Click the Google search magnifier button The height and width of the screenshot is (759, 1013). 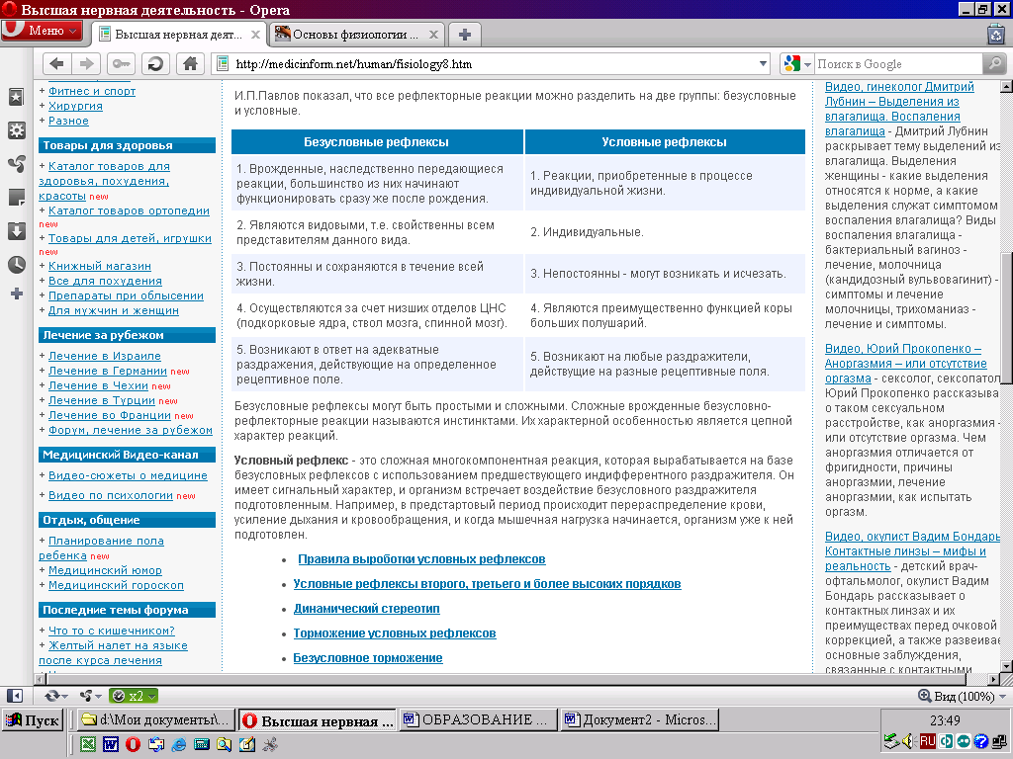[x=994, y=64]
